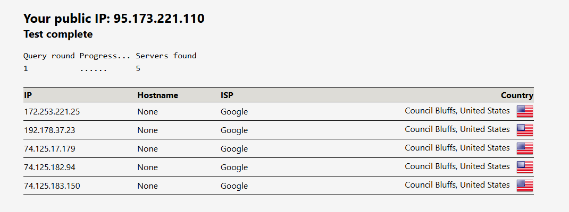Click the Test complete status text

[x=58, y=34]
